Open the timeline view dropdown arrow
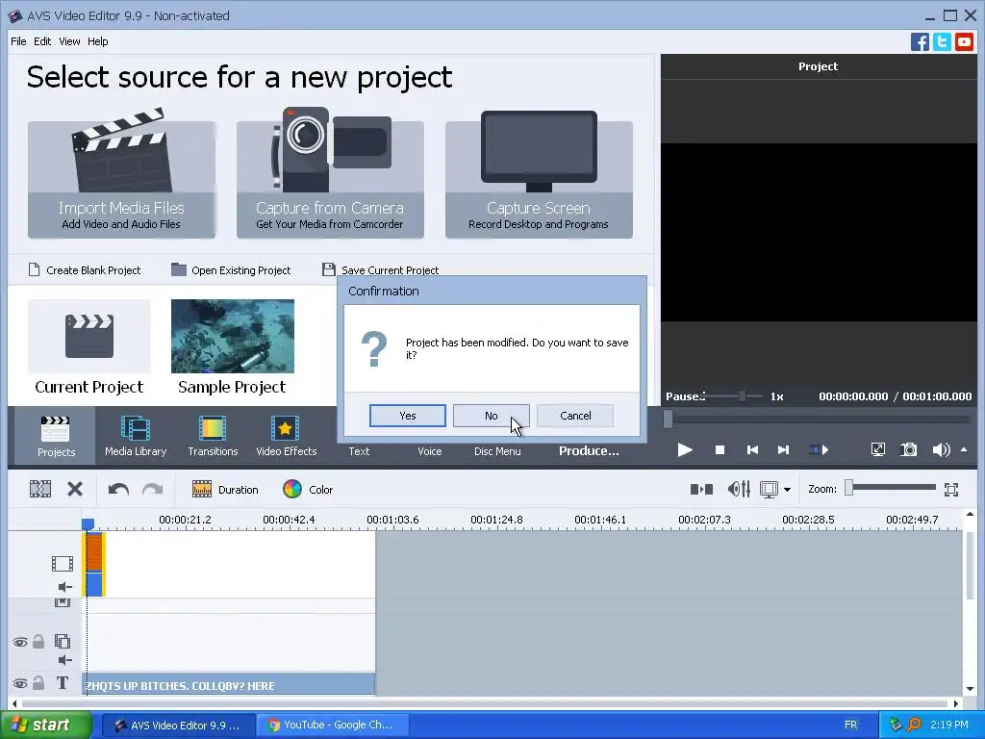The height and width of the screenshot is (739, 985). (x=787, y=490)
